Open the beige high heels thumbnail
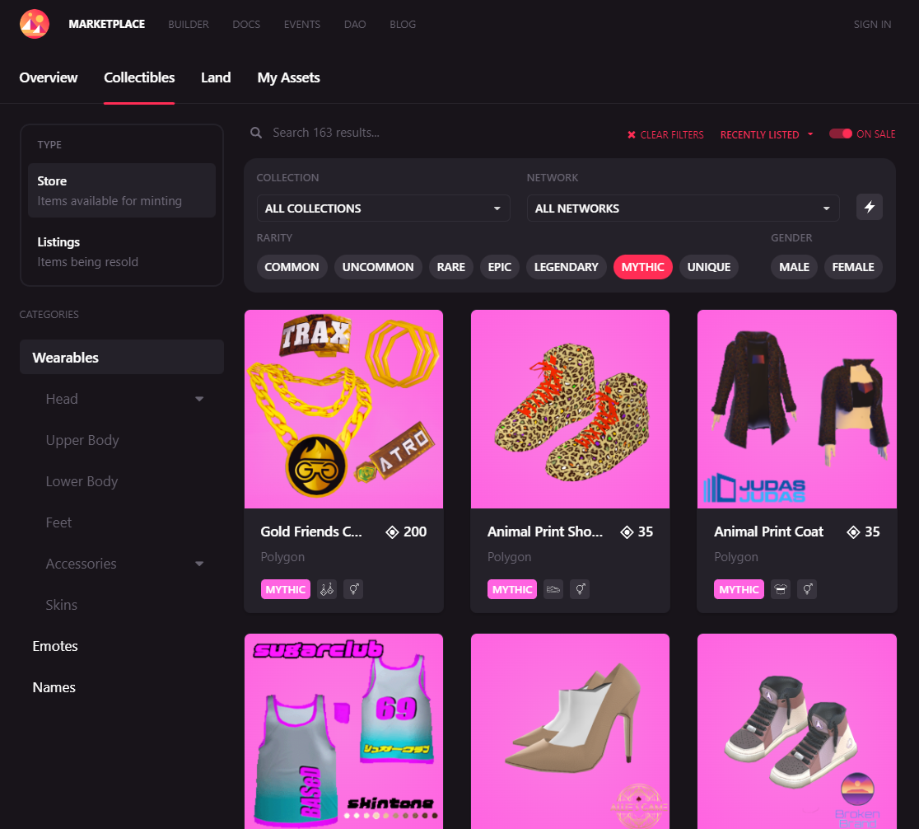This screenshot has width=919, height=829. tap(571, 731)
